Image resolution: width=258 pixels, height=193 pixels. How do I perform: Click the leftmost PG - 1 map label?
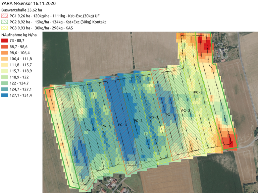pyautogui.click(x=75, y=137)
